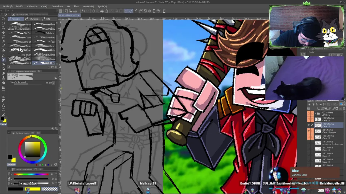The width and height of the screenshot is (346, 194).
Task: Toggle visibility of Capa 11 layer
Action: point(309,161)
